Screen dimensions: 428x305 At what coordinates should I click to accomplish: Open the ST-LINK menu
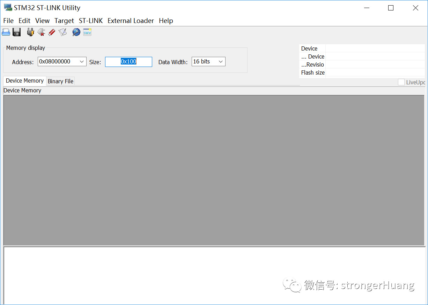[x=91, y=21]
